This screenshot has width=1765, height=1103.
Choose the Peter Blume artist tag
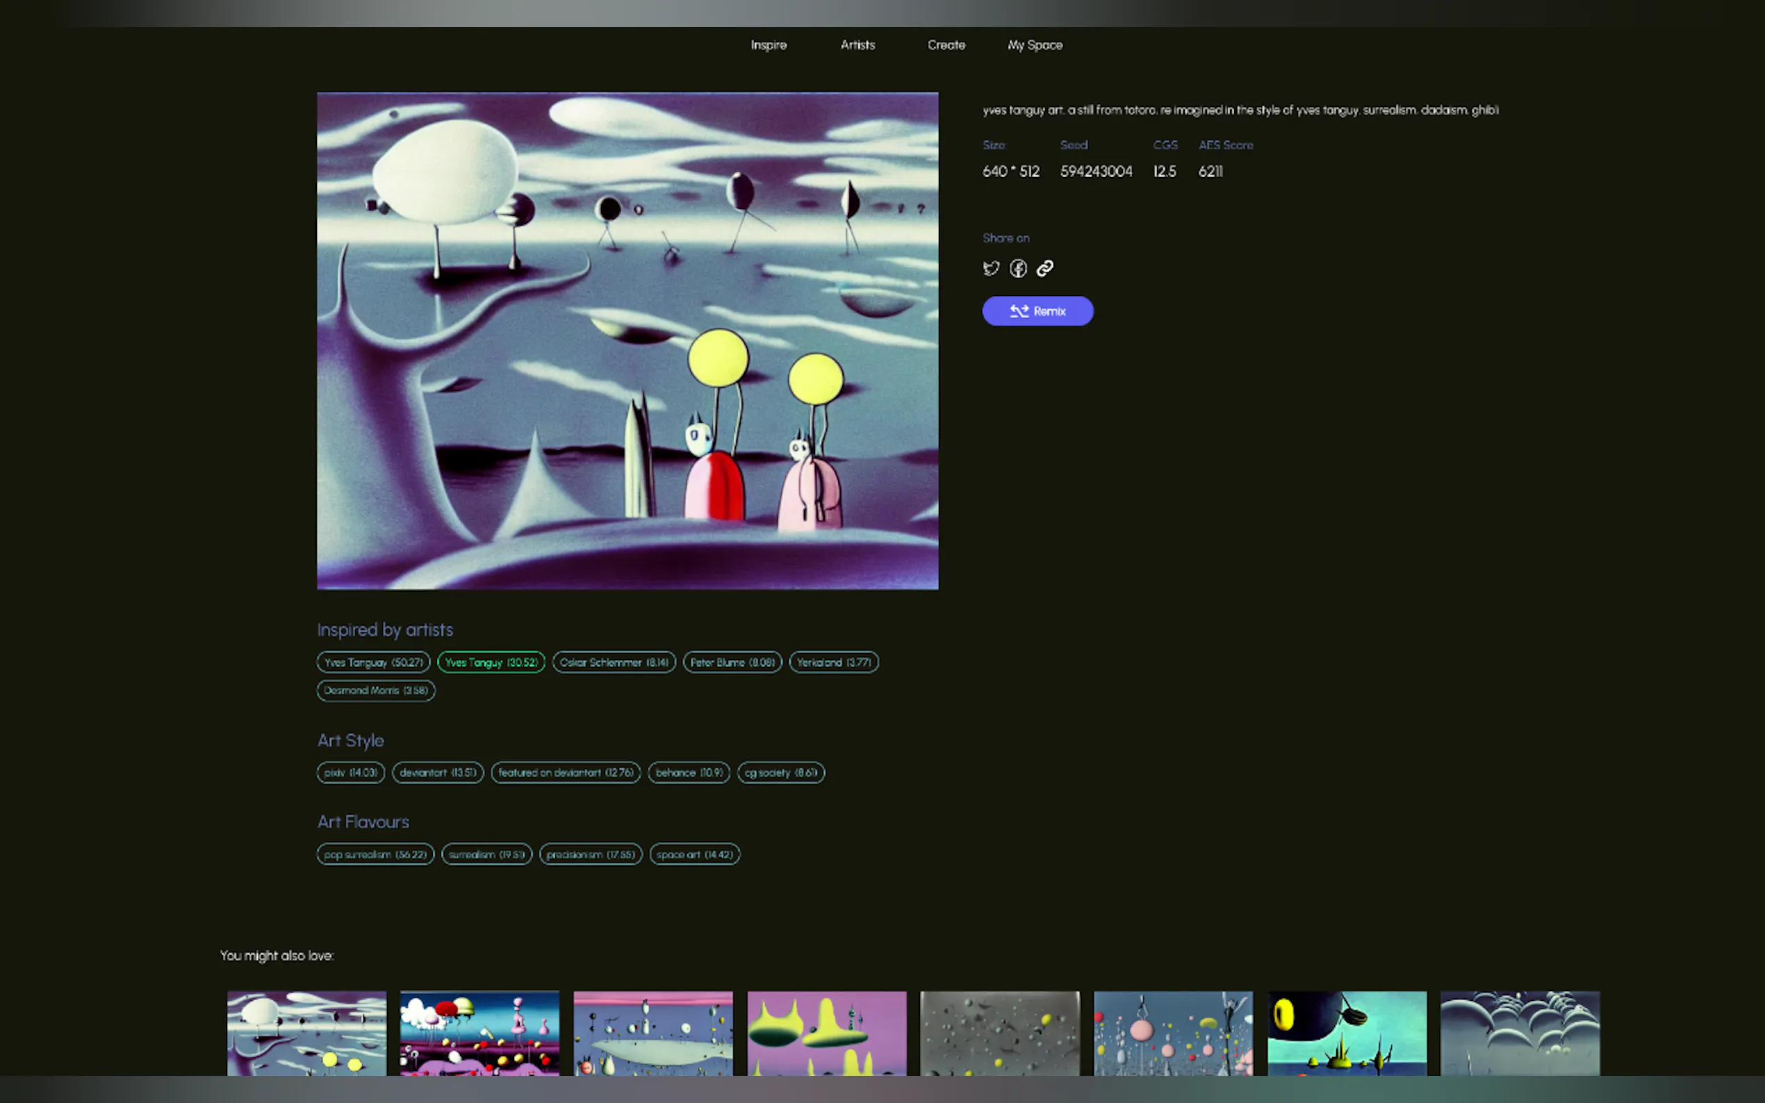(x=732, y=663)
